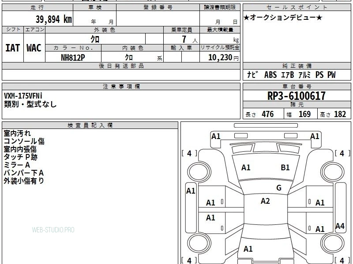This screenshot has height=264, width=353.
Task: Click the 諸元 header
Action: (297, 105)
